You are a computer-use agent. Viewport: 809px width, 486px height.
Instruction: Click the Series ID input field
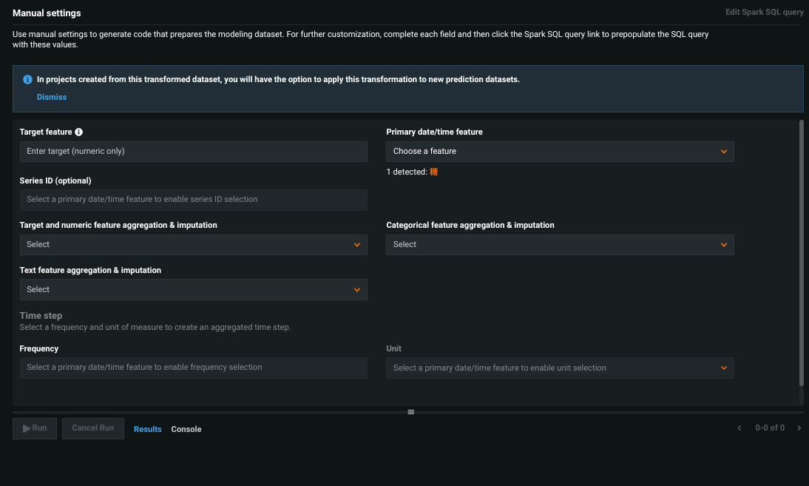tap(193, 200)
